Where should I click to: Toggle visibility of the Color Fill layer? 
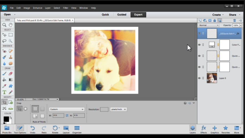click(x=199, y=45)
